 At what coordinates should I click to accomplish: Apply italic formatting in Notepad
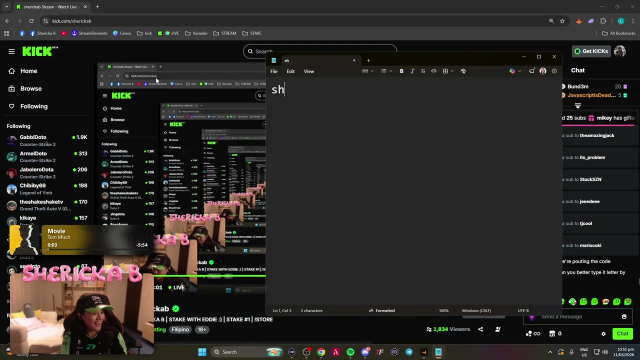[412, 71]
